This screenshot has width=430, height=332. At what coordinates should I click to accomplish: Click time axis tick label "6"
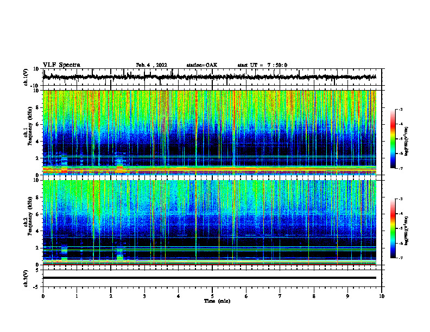(x=246, y=296)
